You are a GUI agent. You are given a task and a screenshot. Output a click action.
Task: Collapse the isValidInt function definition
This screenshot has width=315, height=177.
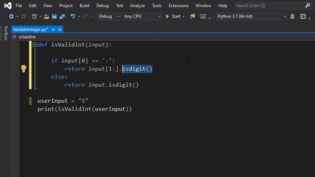[x=34, y=45]
